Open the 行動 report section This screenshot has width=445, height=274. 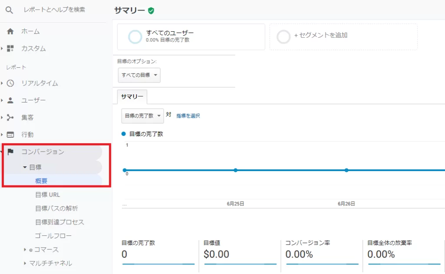click(x=27, y=135)
